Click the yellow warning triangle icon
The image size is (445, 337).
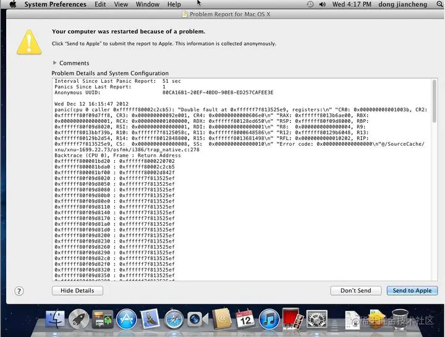29,42
